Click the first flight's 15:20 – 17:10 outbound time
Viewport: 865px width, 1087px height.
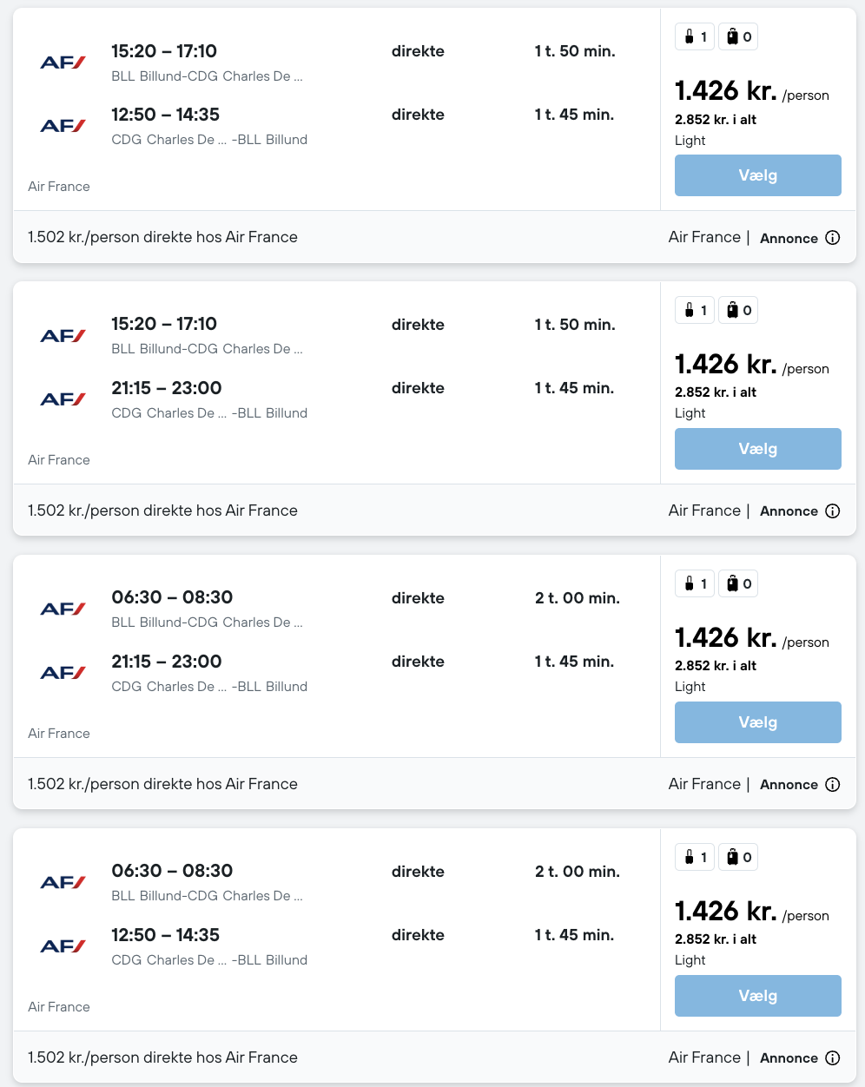[x=164, y=51]
